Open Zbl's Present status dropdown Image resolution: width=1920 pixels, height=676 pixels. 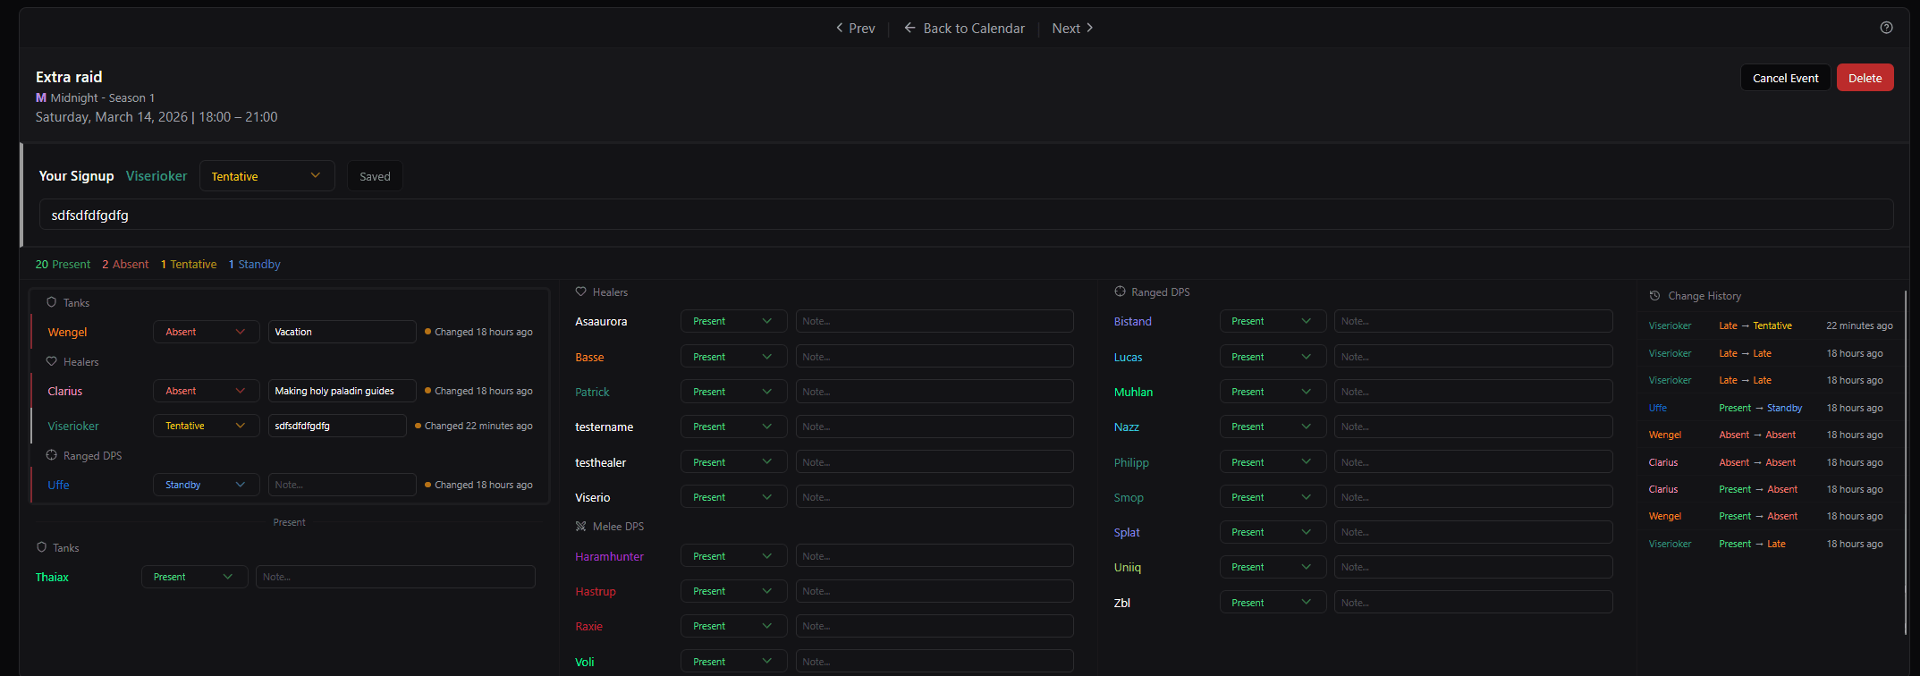[1273, 603]
